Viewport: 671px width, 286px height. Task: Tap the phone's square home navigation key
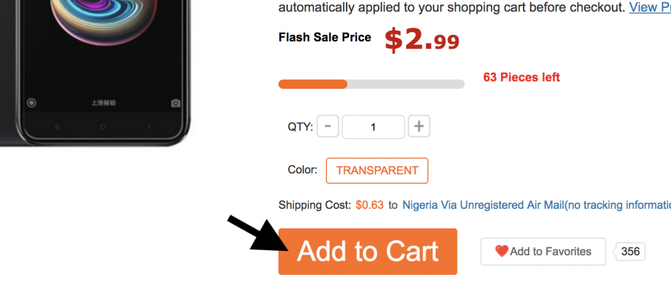click(x=103, y=126)
